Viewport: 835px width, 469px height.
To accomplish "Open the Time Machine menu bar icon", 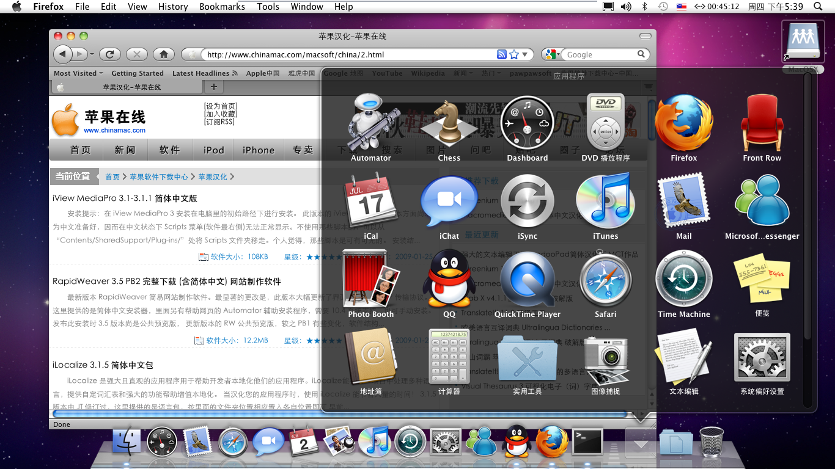I will click(x=663, y=7).
